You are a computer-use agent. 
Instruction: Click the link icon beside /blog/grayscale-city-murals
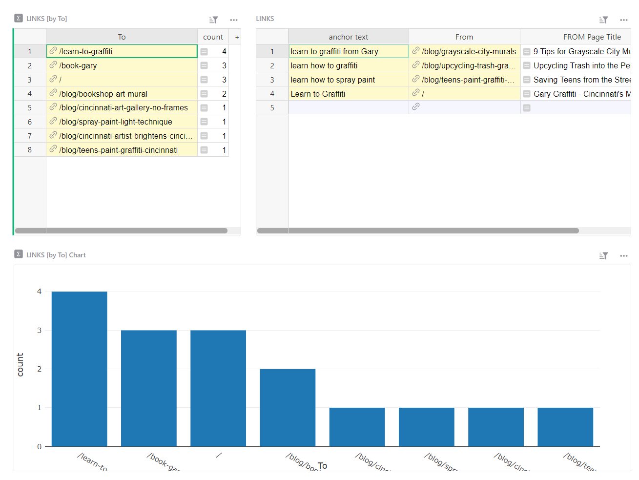pos(416,51)
